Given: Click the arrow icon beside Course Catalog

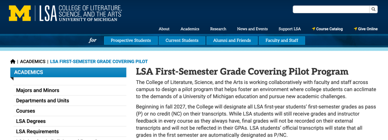Looking at the screenshot, I should [x=313, y=29].
